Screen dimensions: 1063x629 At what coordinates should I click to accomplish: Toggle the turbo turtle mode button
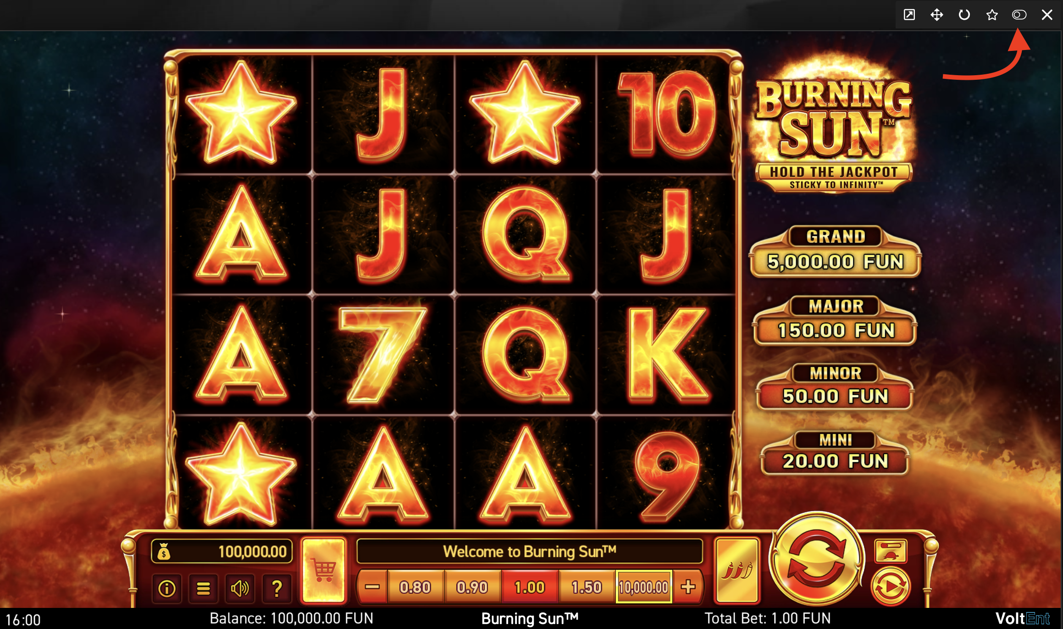tap(891, 551)
